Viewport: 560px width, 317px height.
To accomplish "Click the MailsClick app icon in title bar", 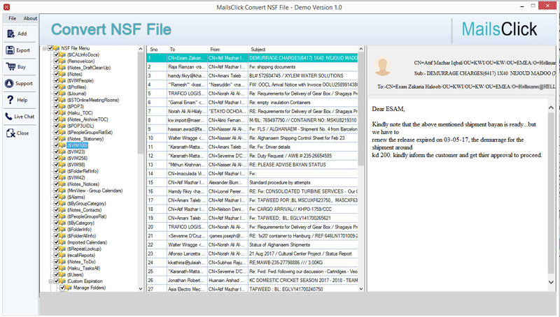I will [6, 7].
